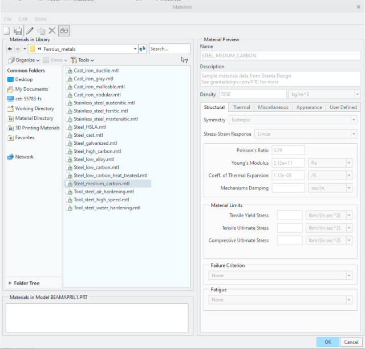
Task: Click the save material diskette icon
Action: pos(18,31)
